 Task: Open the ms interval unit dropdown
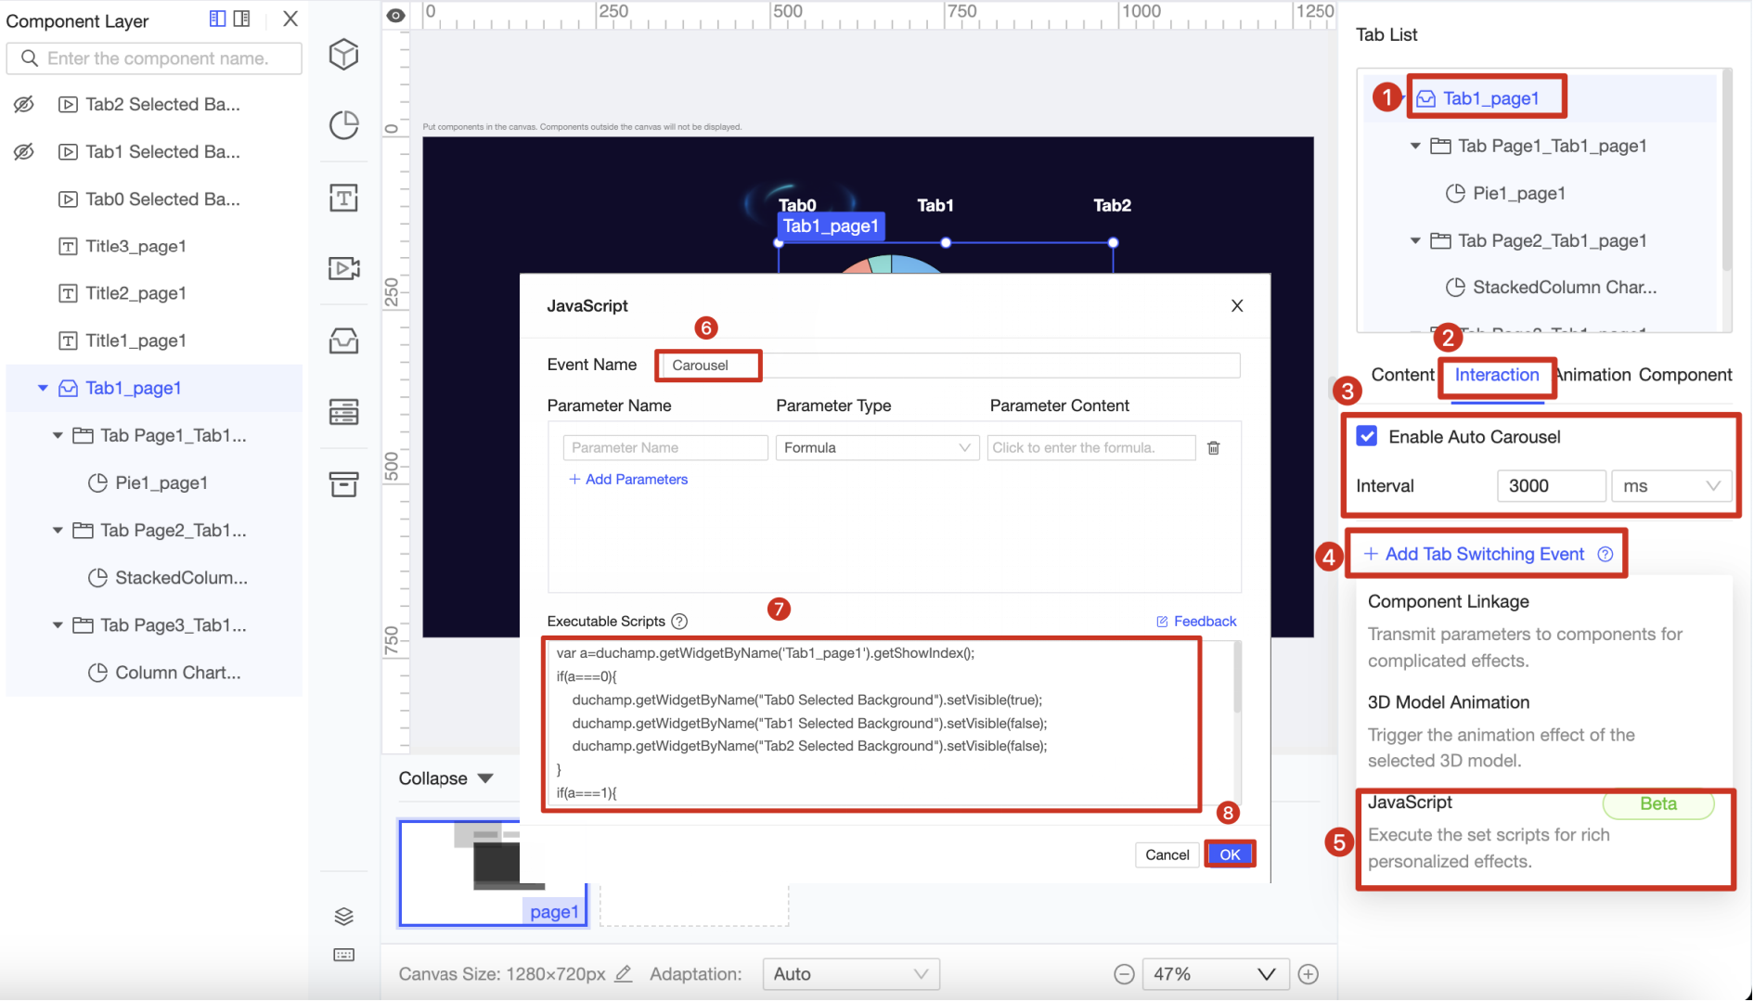tap(1670, 485)
